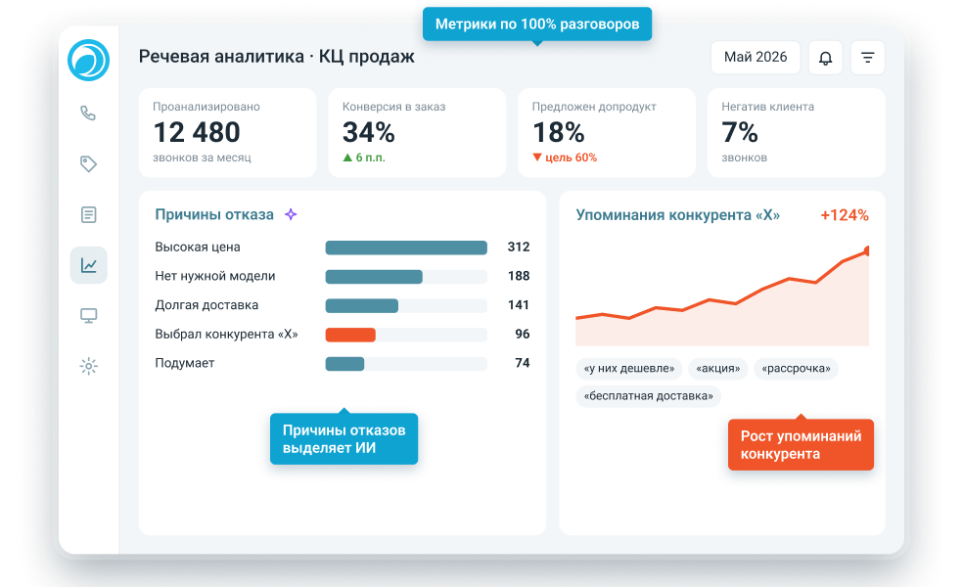Click the Причины отказа heading
Screen dimensions: 963x587
[214, 214]
